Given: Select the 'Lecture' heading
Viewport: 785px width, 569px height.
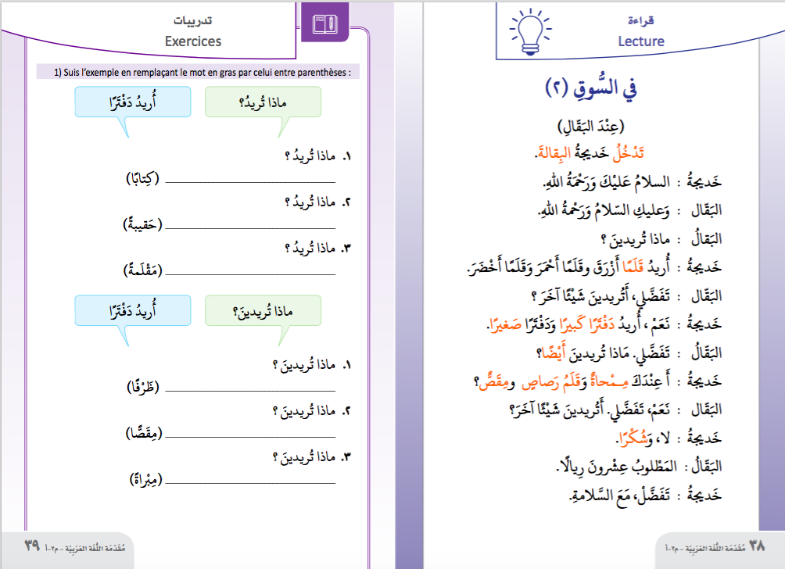Looking at the screenshot, I should (641, 41).
